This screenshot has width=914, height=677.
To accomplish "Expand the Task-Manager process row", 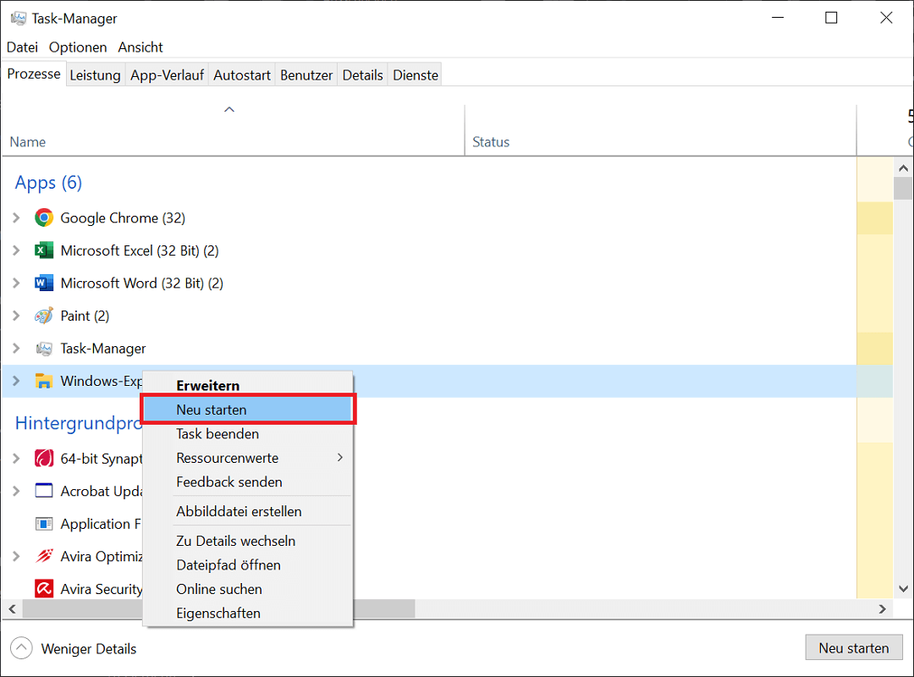I will click(16, 348).
